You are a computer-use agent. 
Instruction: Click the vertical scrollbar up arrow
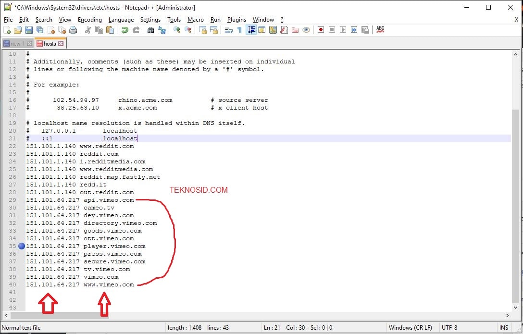coord(515,54)
